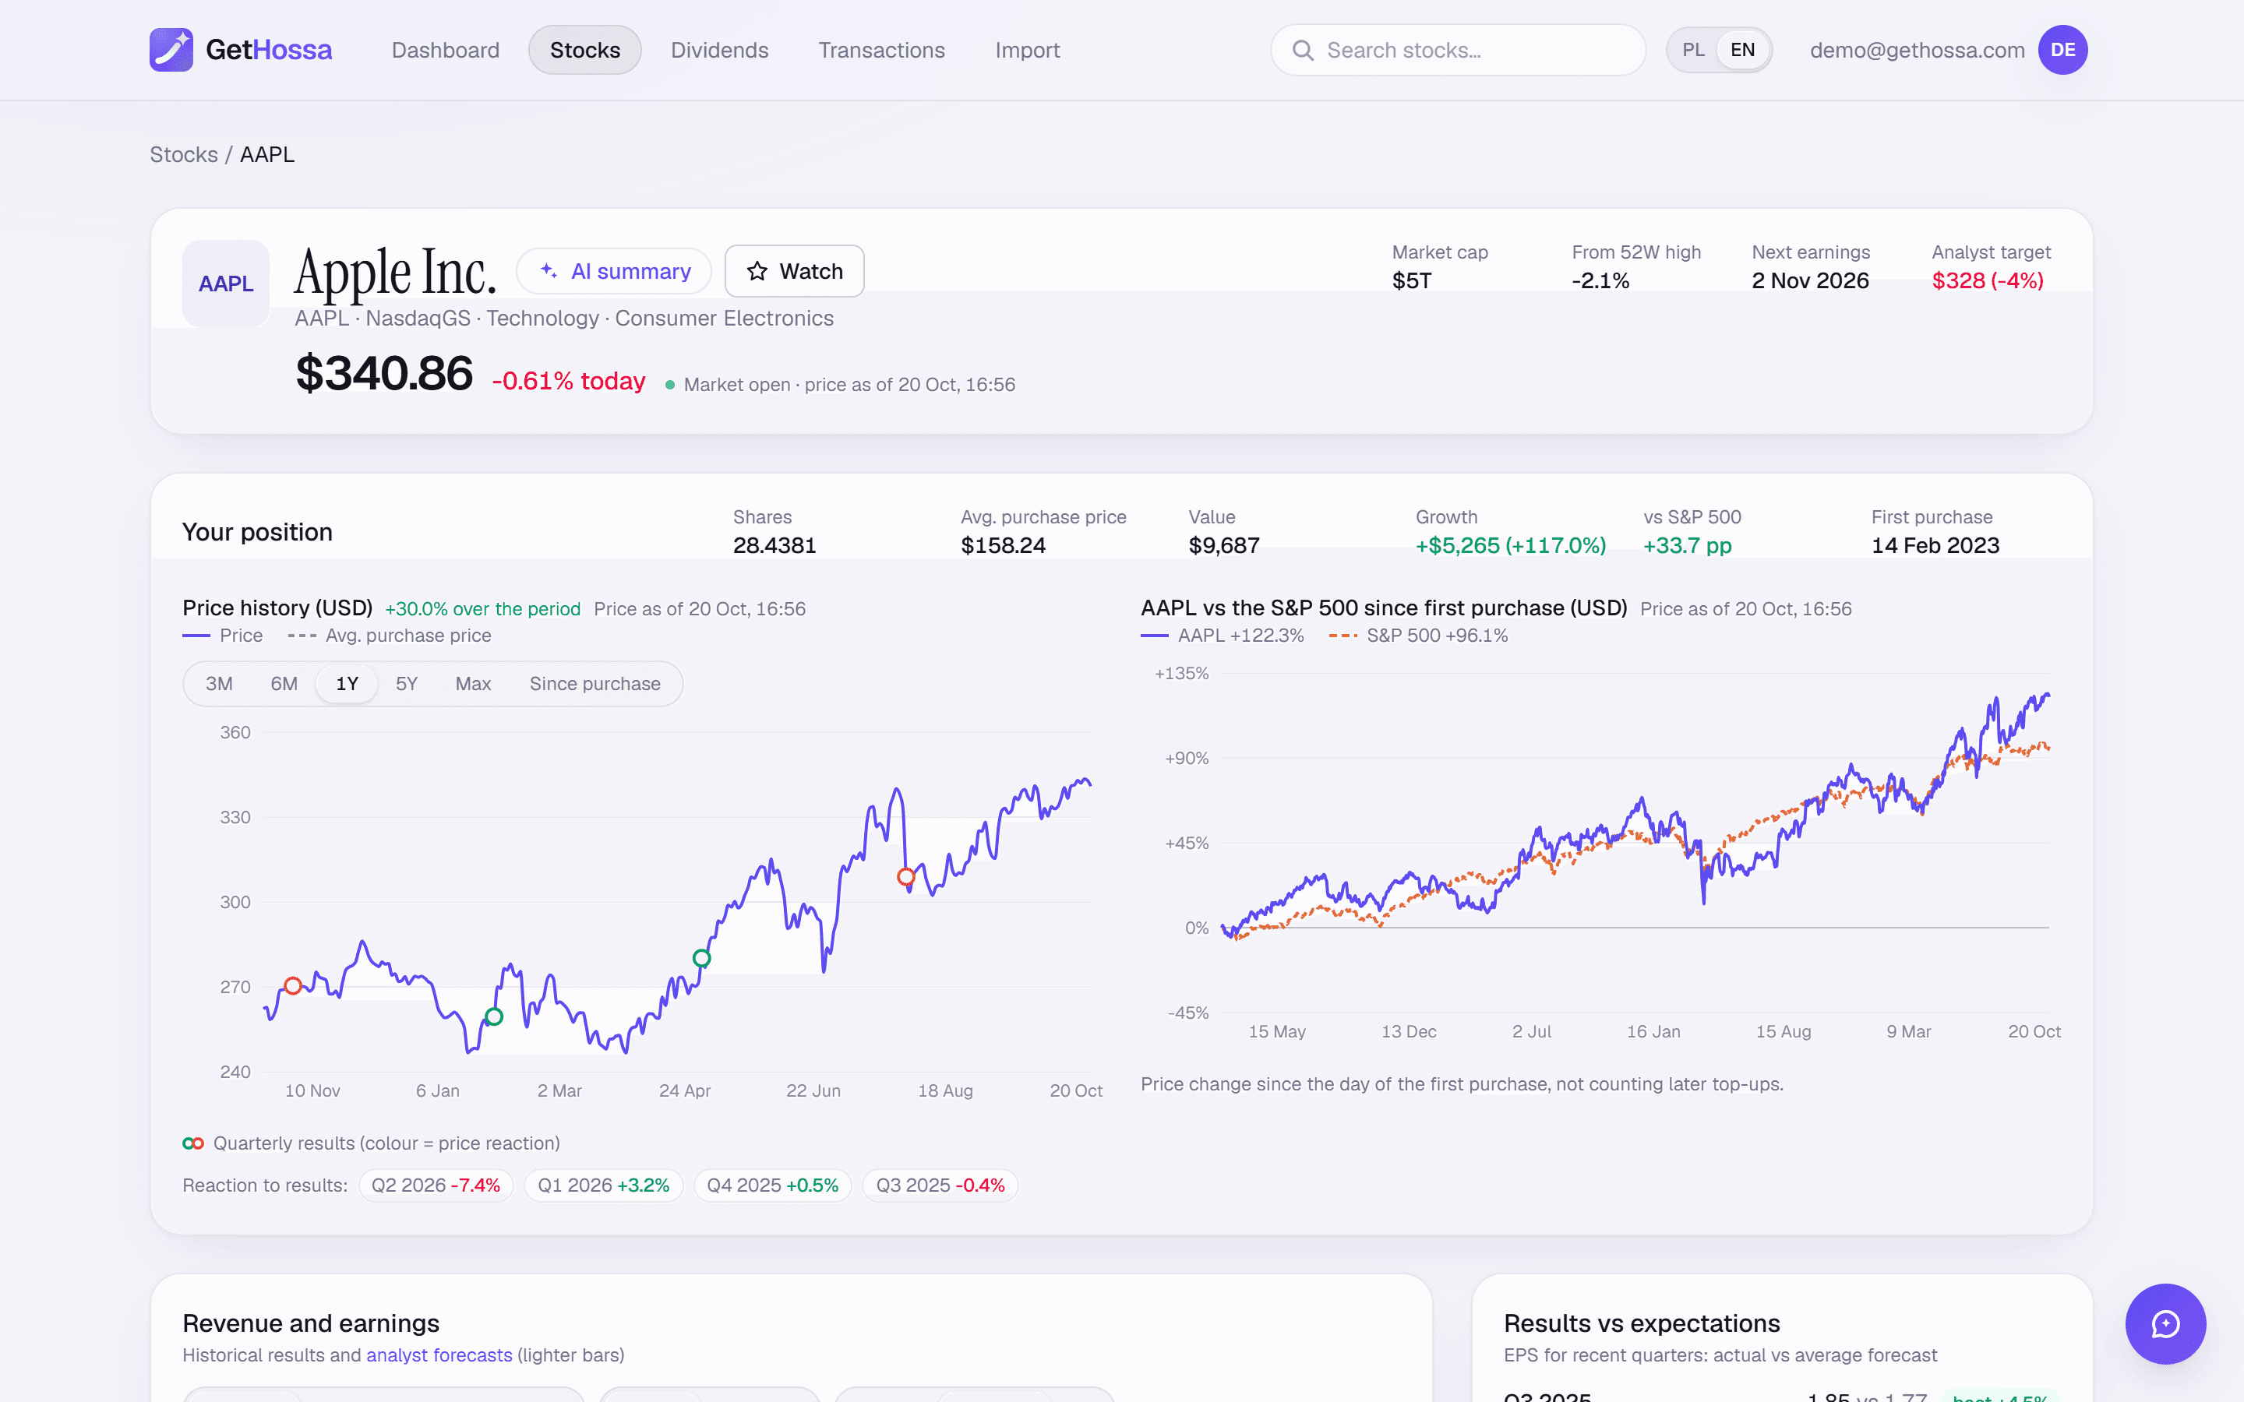Open the Dashboard nav item

(445, 50)
